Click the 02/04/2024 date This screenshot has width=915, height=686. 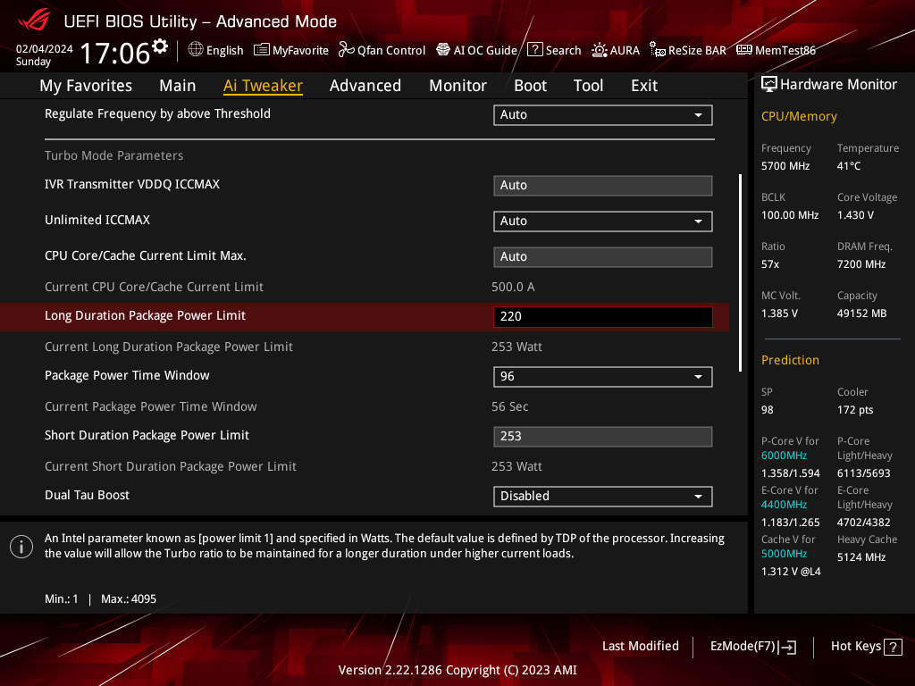[45, 49]
